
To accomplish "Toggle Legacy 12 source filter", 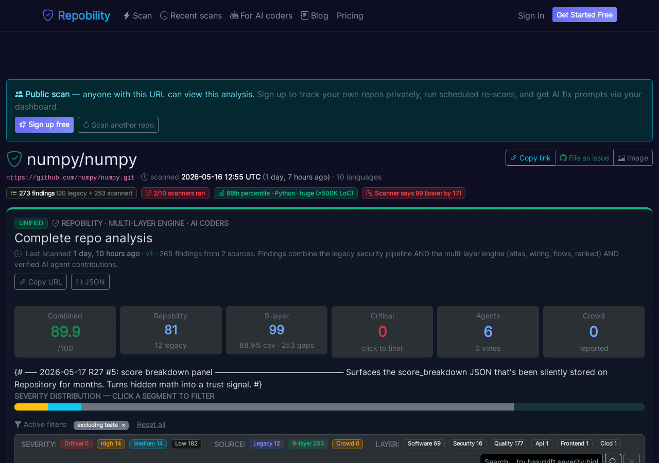I will click(x=267, y=443).
